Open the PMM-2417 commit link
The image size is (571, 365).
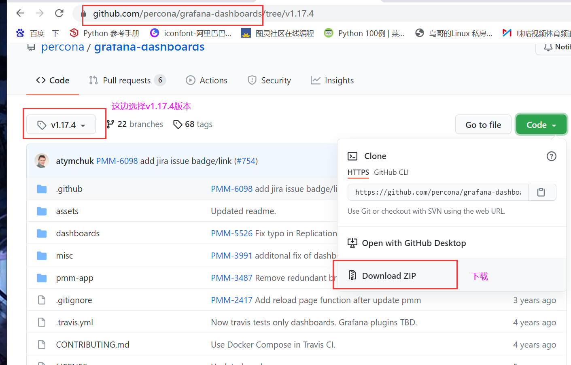point(232,300)
